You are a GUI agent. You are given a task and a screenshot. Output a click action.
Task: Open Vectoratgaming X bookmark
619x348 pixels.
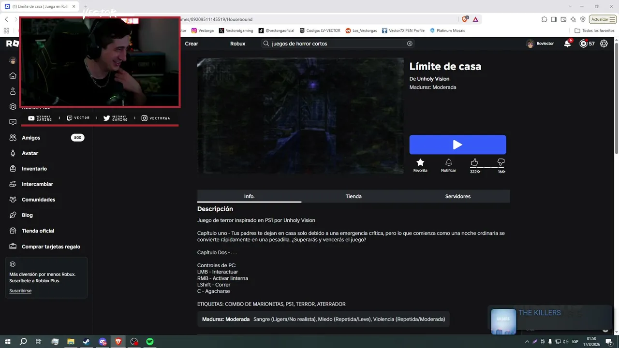tap(236, 30)
